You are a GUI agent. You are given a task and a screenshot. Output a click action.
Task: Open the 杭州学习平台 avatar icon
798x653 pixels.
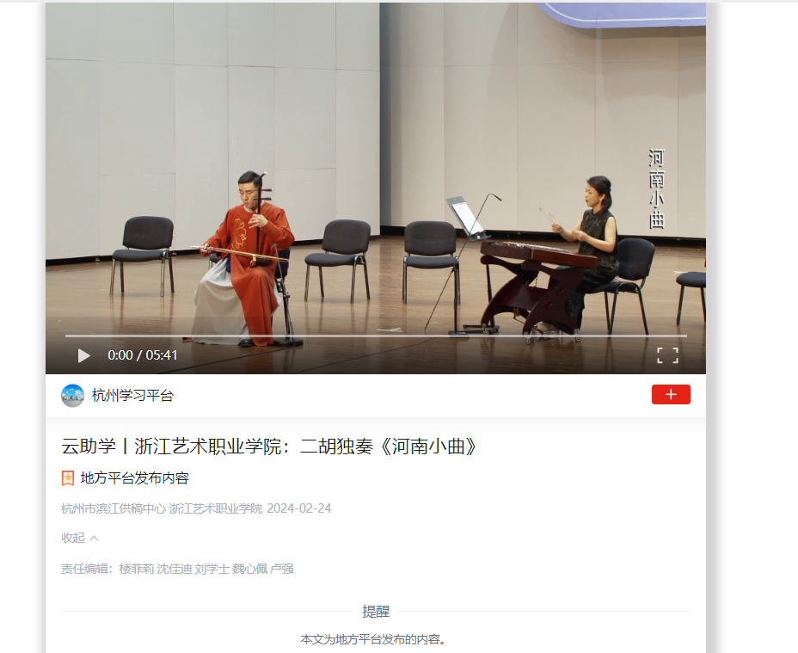[x=73, y=396]
